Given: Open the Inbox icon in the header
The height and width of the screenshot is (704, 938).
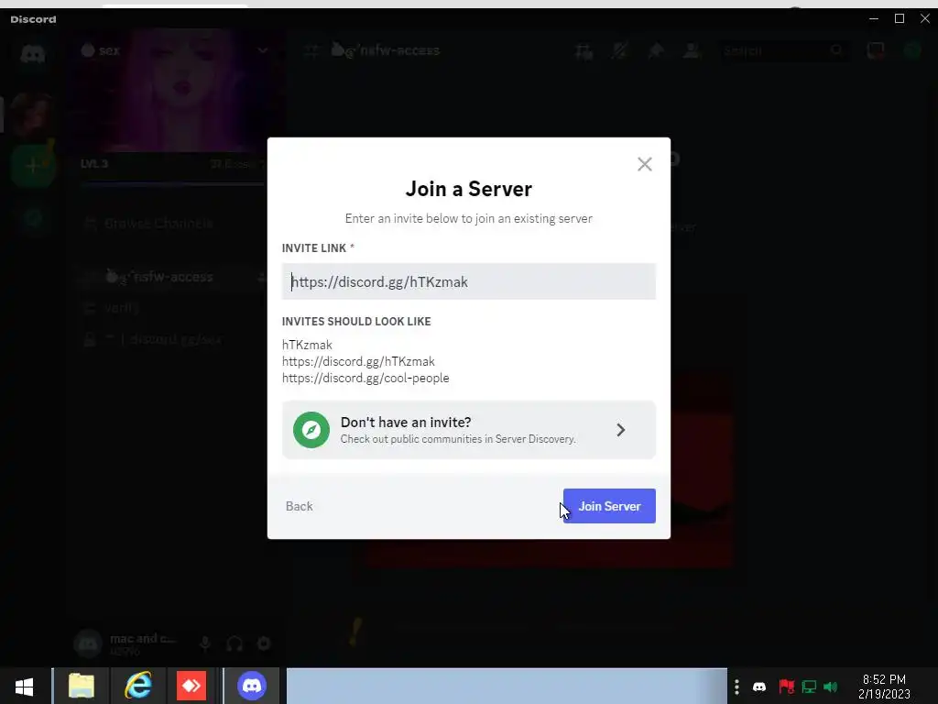Looking at the screenshot, I should tap(875, 51).
